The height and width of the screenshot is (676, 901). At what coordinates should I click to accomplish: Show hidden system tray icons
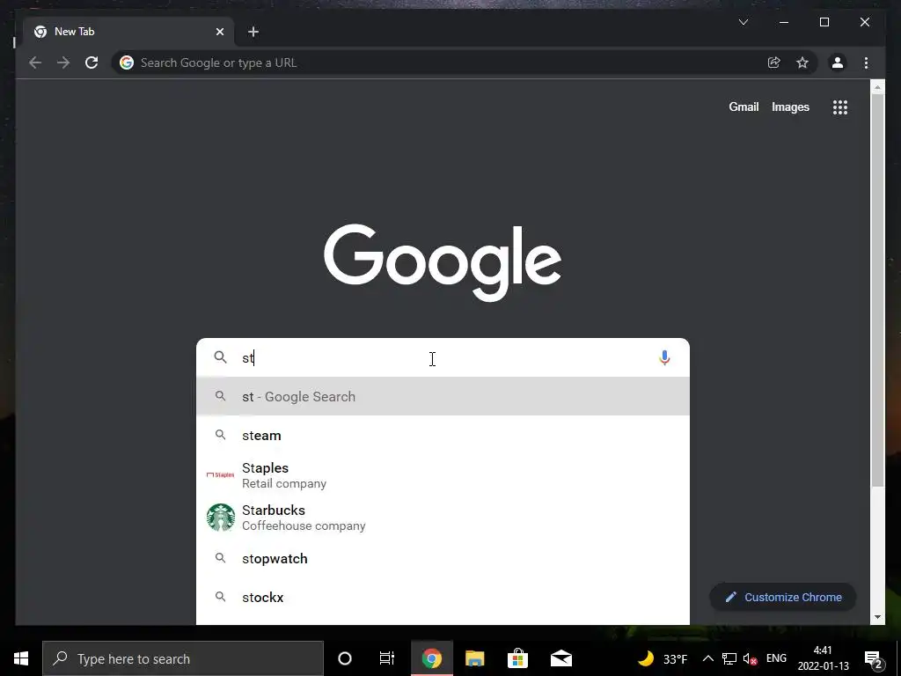708,658
